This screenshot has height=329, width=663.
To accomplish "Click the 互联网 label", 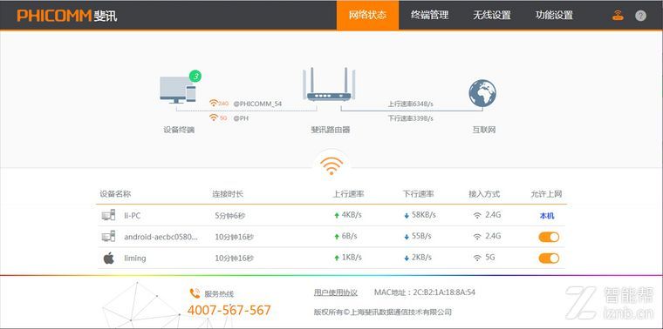I will coord(483,130).
